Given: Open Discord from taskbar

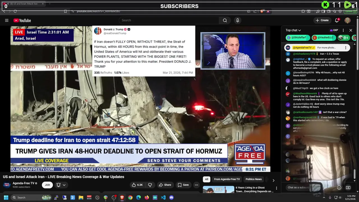Looking at the screenshot, I should [x=171, y=198].
